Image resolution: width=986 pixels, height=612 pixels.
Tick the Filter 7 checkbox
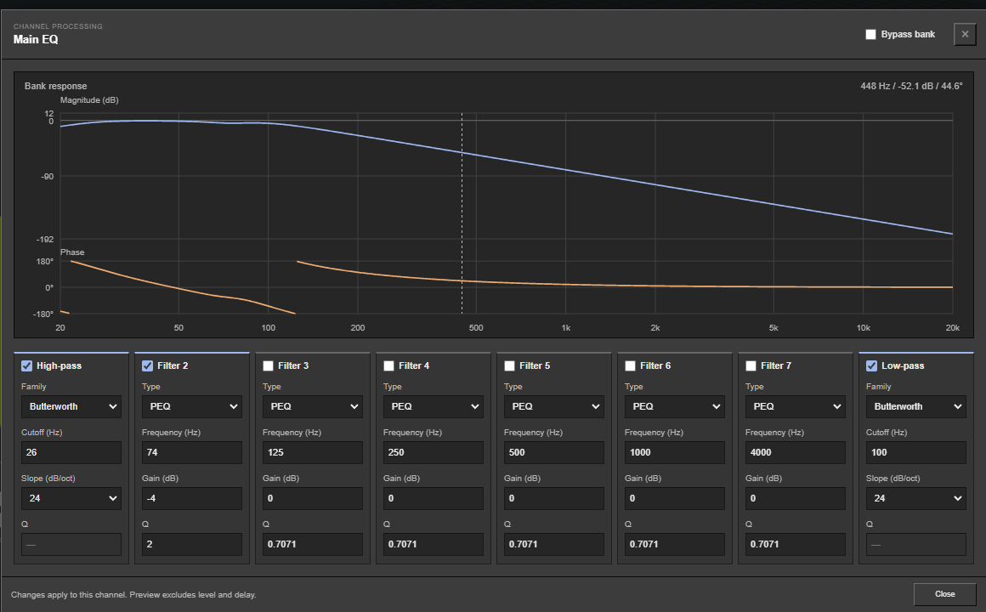pos(751,365)
